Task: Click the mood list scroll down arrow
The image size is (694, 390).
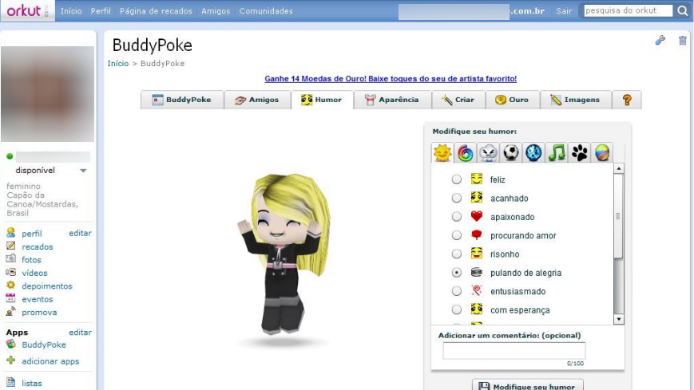Action: tap(619, 319)
